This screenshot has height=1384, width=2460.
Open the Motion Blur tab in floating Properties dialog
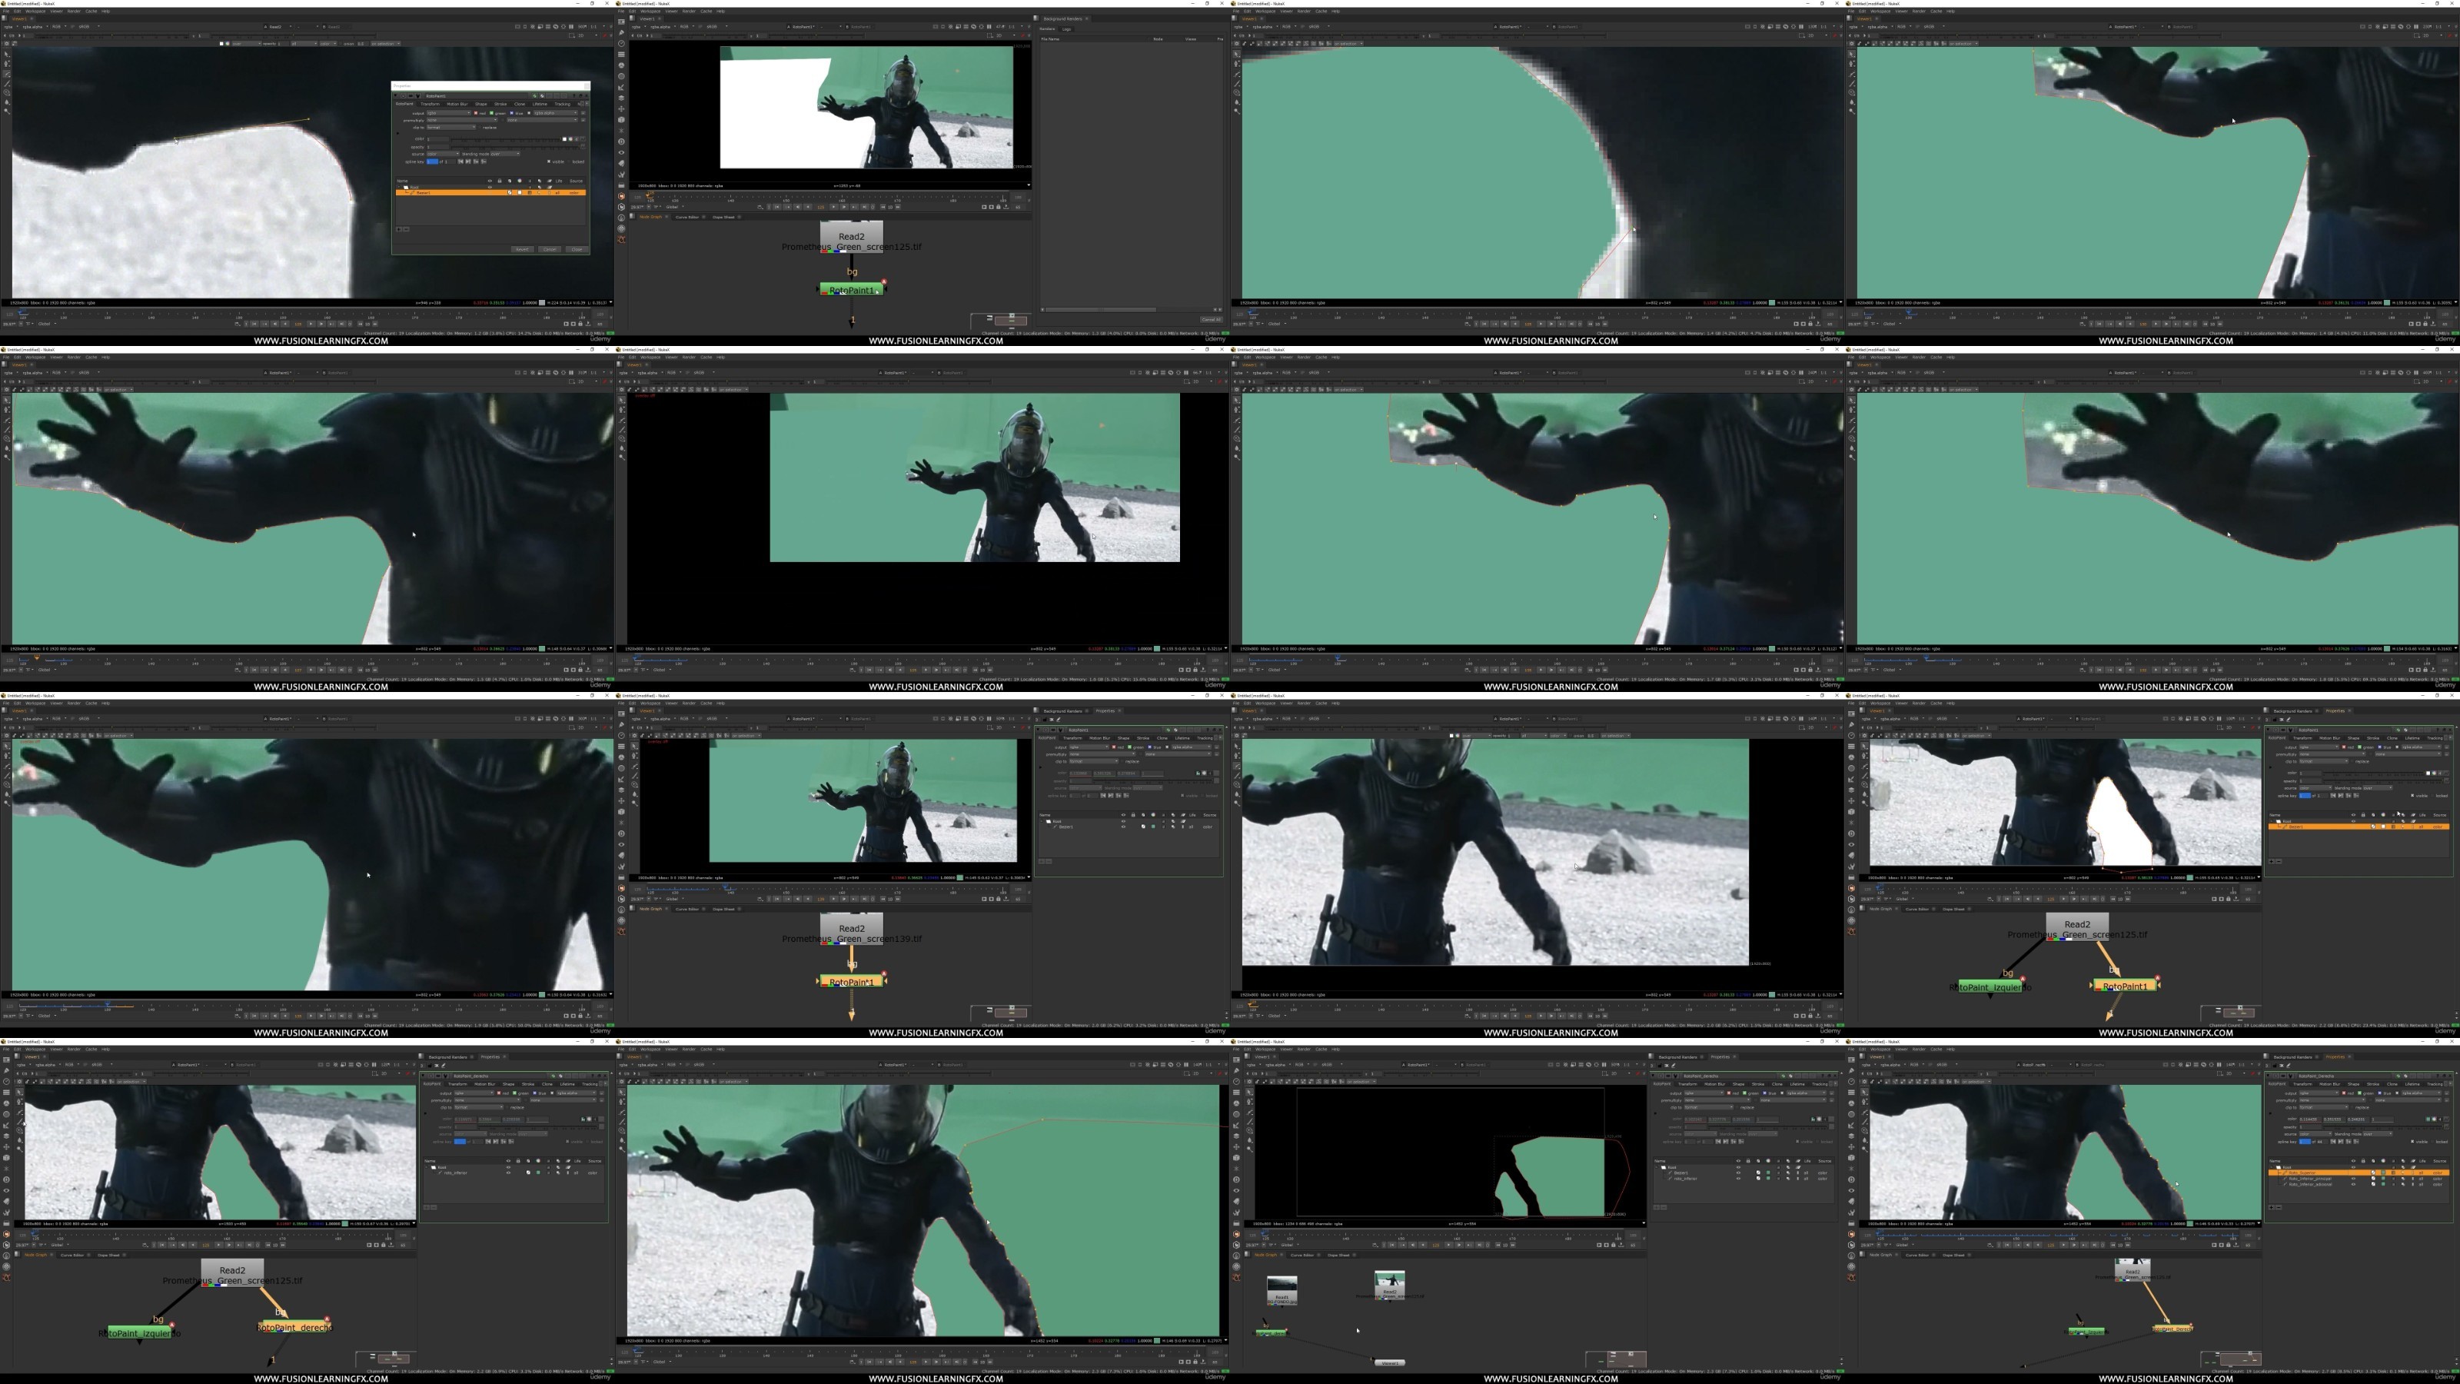457,104
